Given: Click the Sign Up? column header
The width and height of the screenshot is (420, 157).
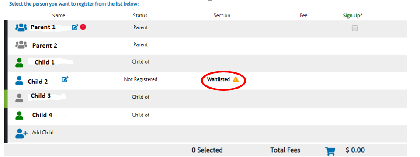Looking at the screenshot, I should (x=353, y=16).
